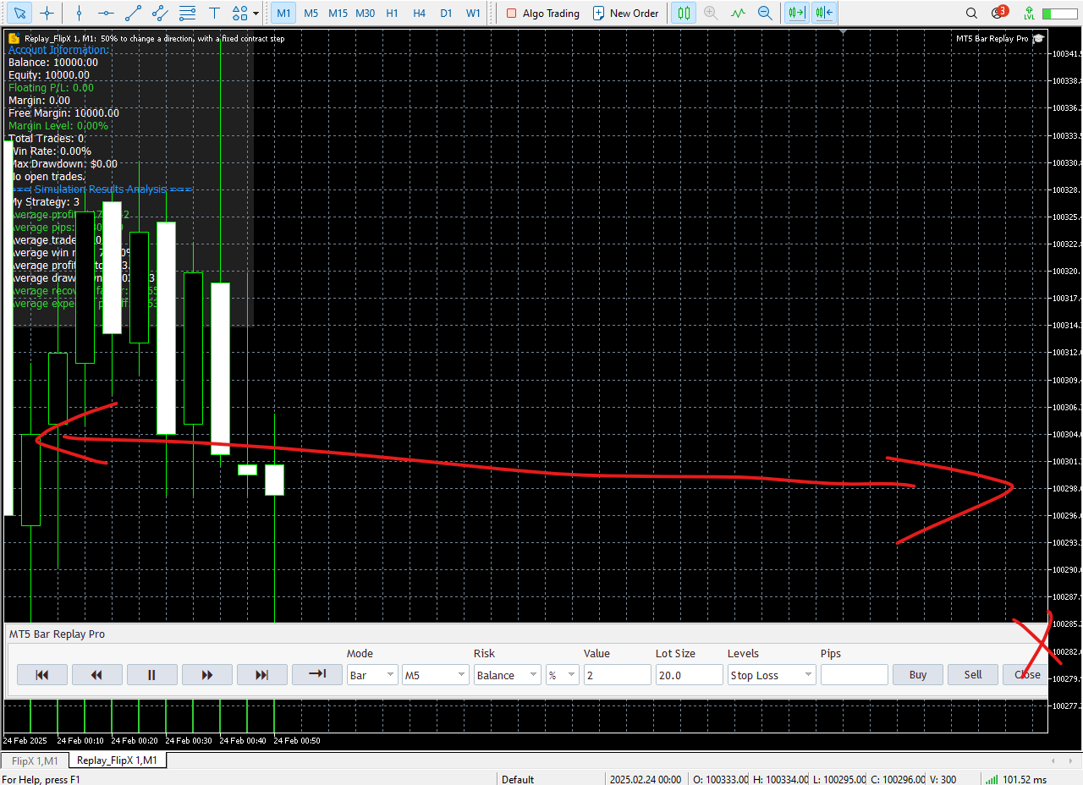Viewport: 1083px width, 785px height.
Task: Switch to line chart view
Action: pos(738,13)
